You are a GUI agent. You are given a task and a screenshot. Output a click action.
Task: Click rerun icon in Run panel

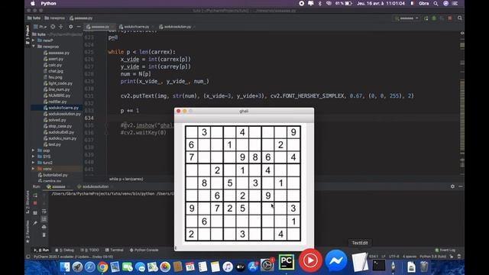coord(35,196)
